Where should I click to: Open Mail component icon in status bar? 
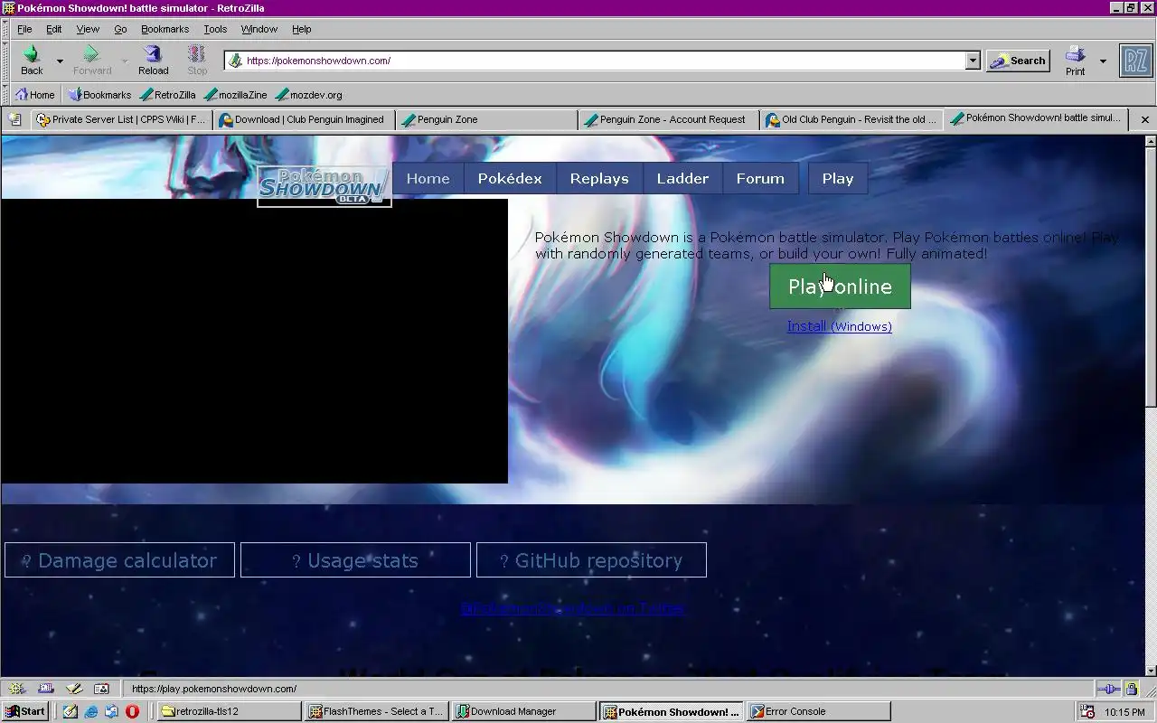pyautogui.click(x=45, y=689)
